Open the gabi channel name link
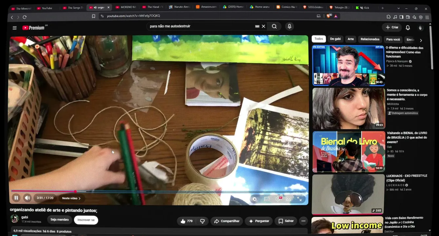This screenshot has height=236, width=439. tap(25, 217)
